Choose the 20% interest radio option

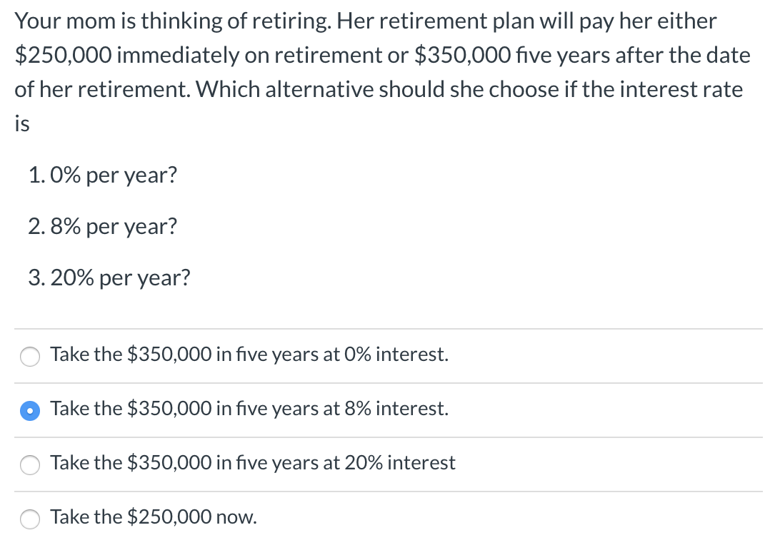click(x=30, y=464)
